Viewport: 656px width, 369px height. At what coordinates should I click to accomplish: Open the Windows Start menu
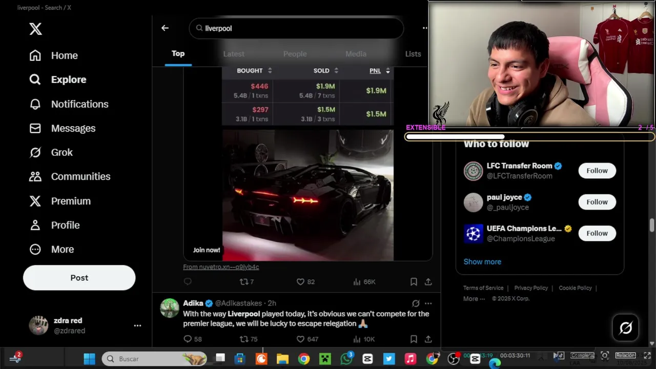tap(89, 359)
